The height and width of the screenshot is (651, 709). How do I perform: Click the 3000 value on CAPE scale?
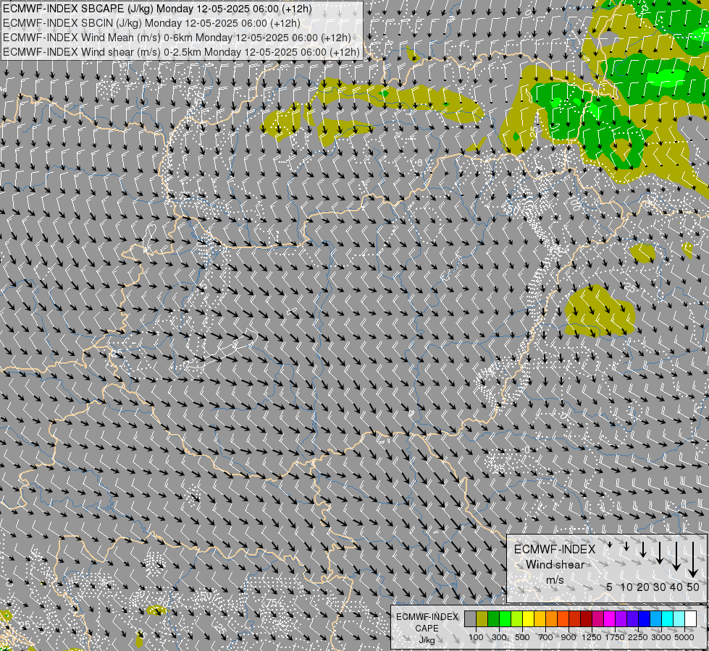click(x=661, y=637)
